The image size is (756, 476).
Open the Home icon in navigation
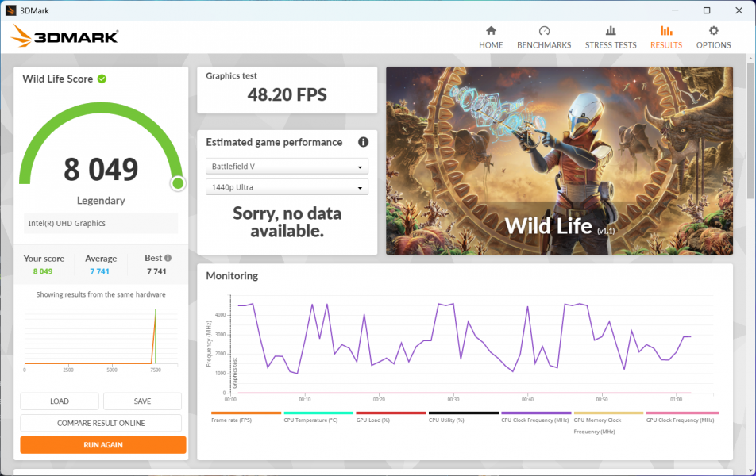point(491,31)
